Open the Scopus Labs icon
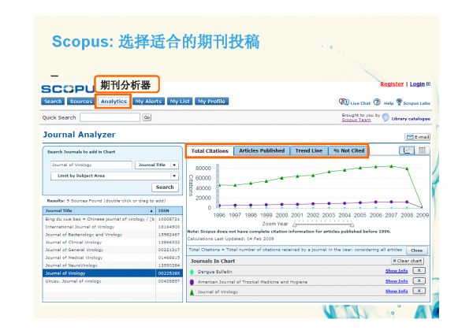 tap(399, 102)
